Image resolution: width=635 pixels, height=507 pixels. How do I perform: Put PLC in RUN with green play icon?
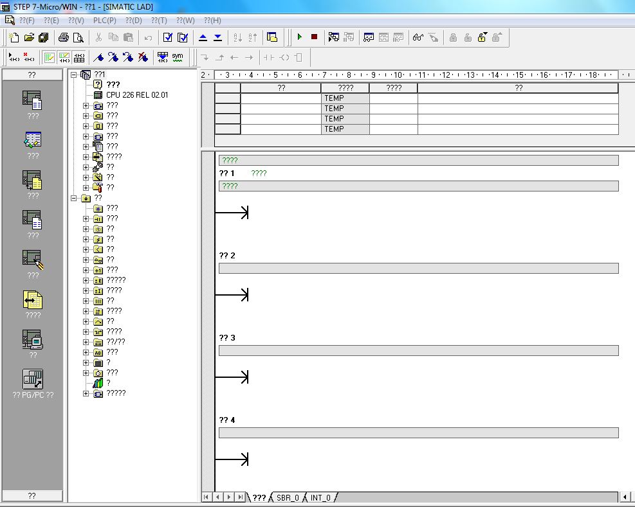[300, 37]
